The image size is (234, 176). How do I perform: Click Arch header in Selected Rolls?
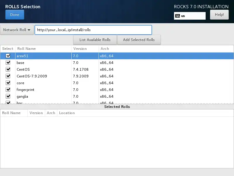(51, 113)
